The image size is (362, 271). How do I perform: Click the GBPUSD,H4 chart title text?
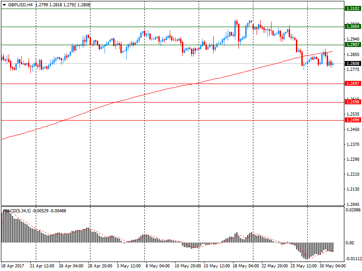coord(20,5)
